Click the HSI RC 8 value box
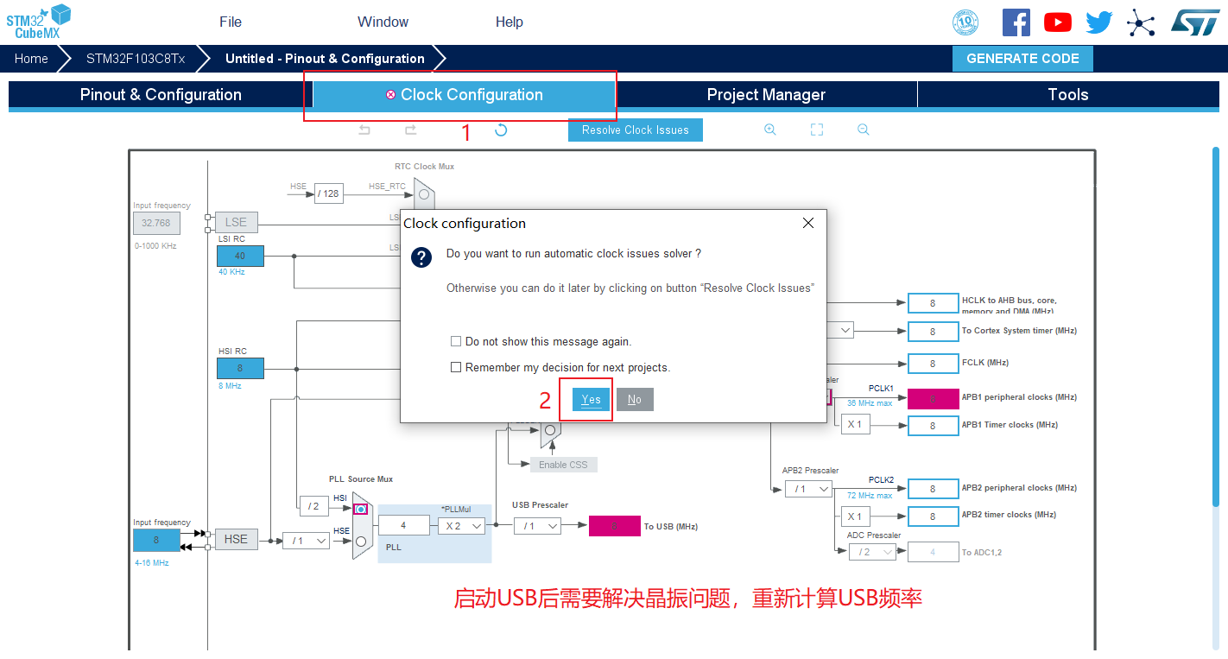 click(240, 368)
